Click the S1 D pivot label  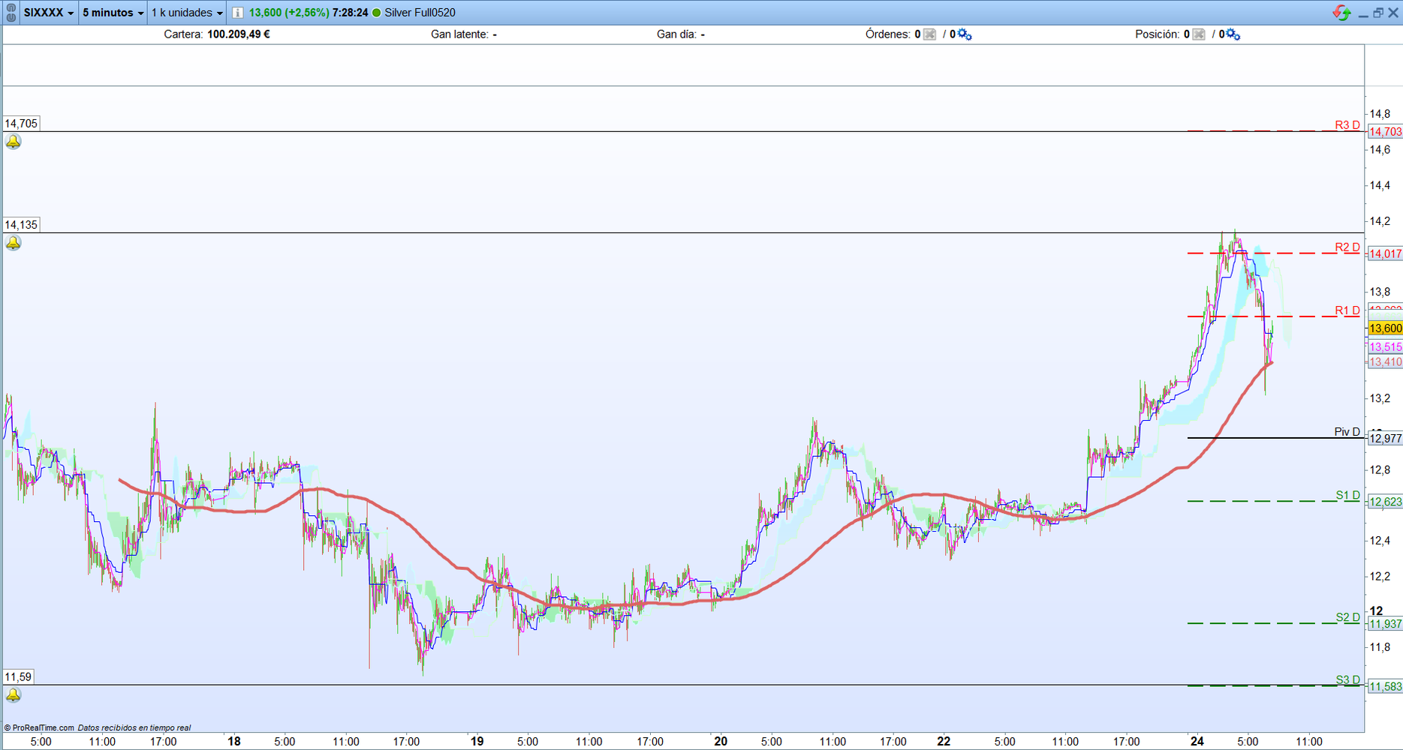(x=1347, y=495)
